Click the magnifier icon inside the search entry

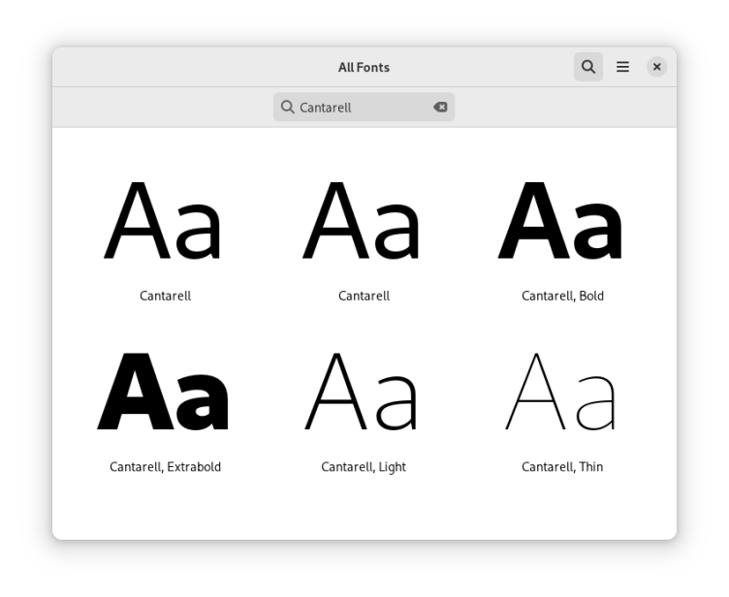point(288,107)
